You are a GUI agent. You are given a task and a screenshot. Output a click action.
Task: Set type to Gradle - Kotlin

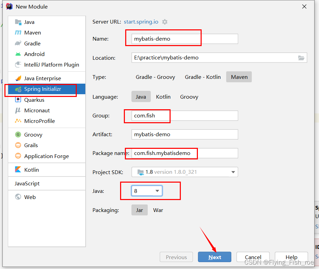point(203,77)
